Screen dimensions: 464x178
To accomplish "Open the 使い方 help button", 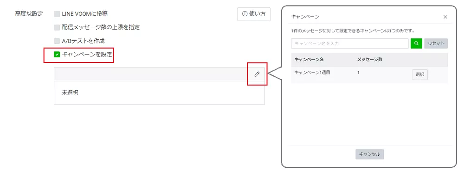I will [x=254, y=14].
